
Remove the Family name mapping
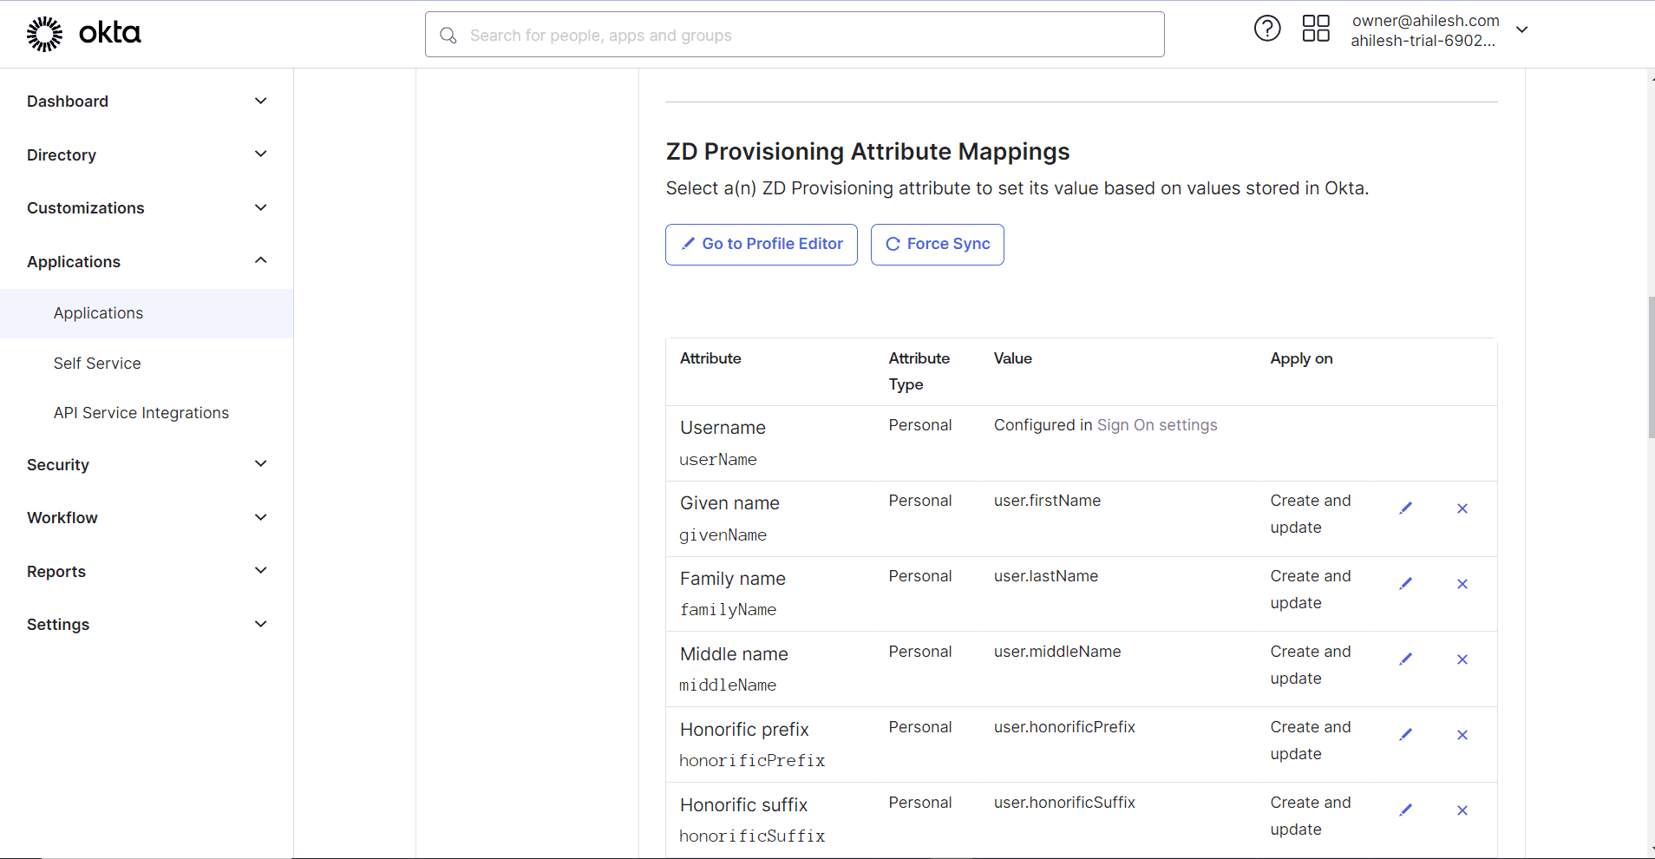coord(1462,584)
